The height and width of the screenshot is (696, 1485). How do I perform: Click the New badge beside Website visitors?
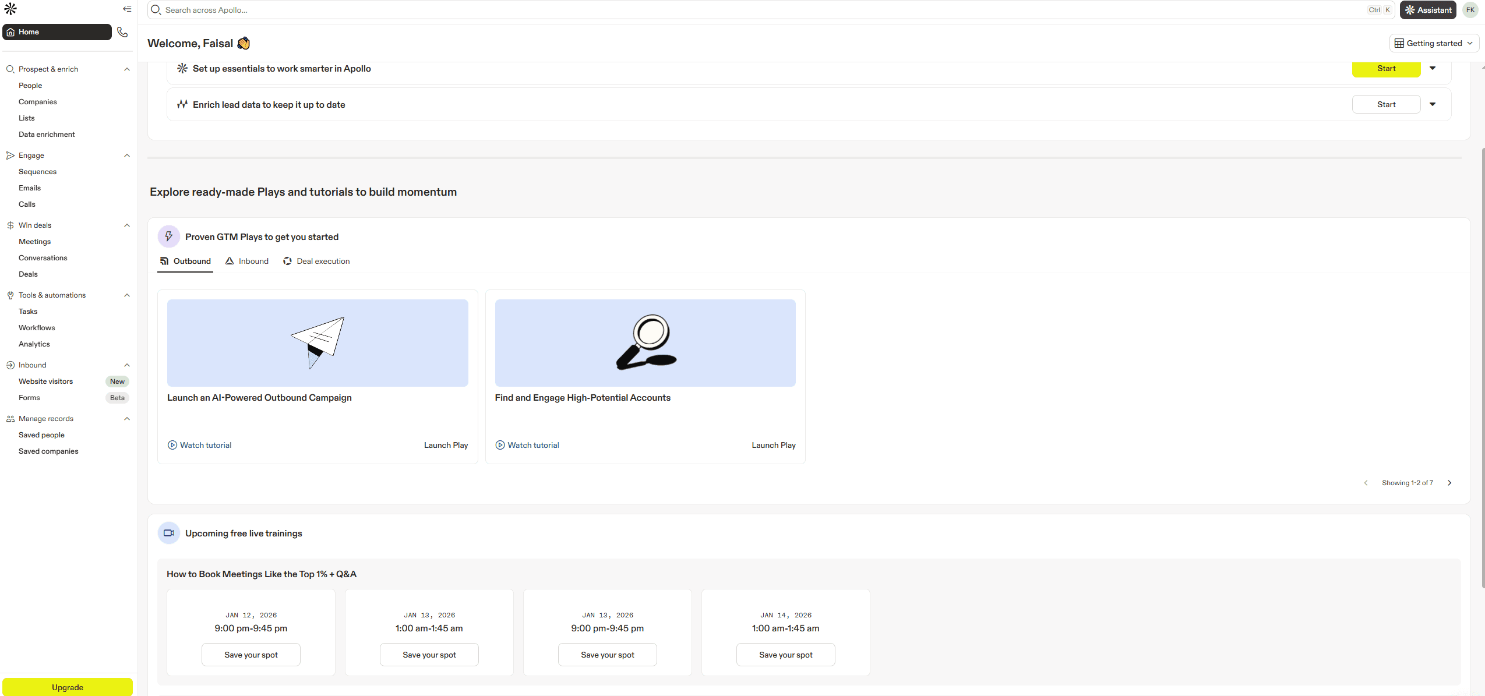117,381
